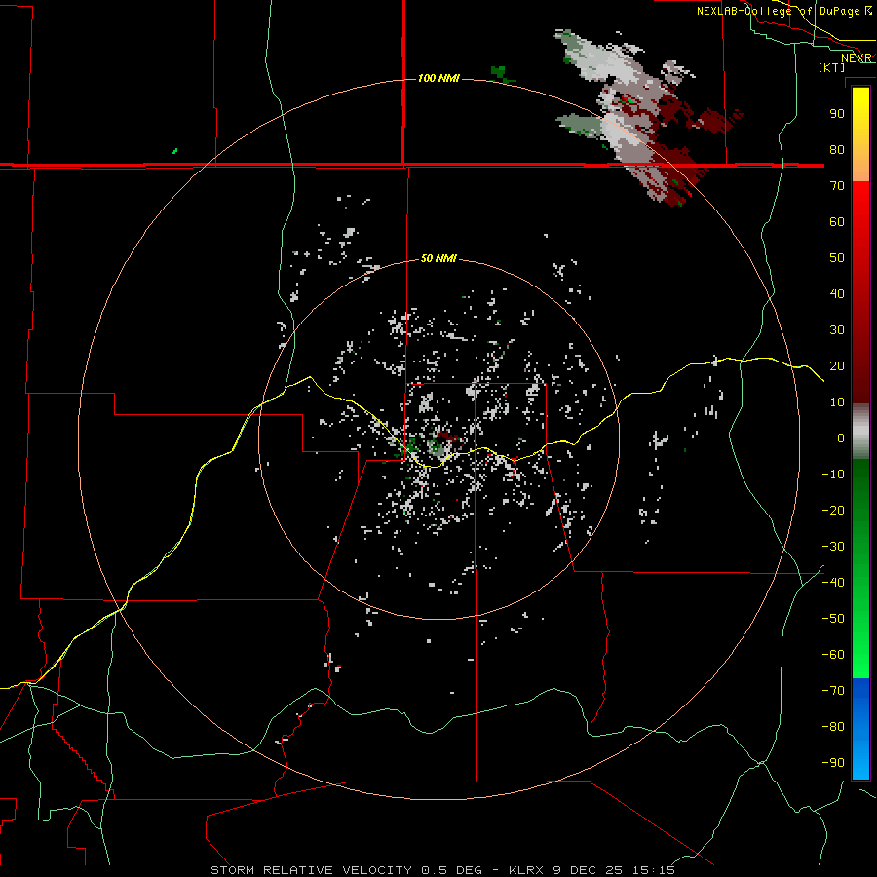Click the 0 value on the velocity scale
Image resolution: width=877 pixels, height=877 pixels.
point(841,438)
